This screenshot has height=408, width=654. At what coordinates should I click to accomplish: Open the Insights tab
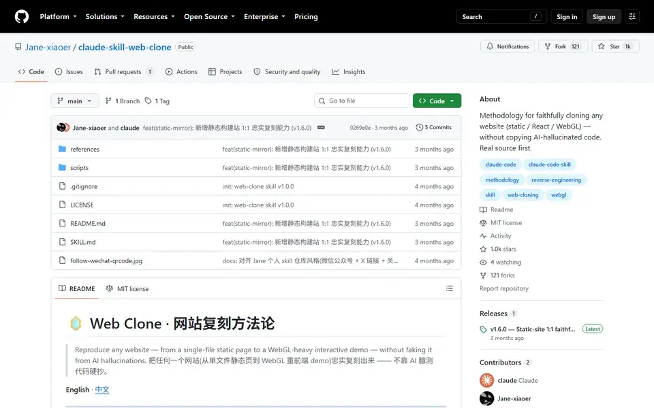349,71
